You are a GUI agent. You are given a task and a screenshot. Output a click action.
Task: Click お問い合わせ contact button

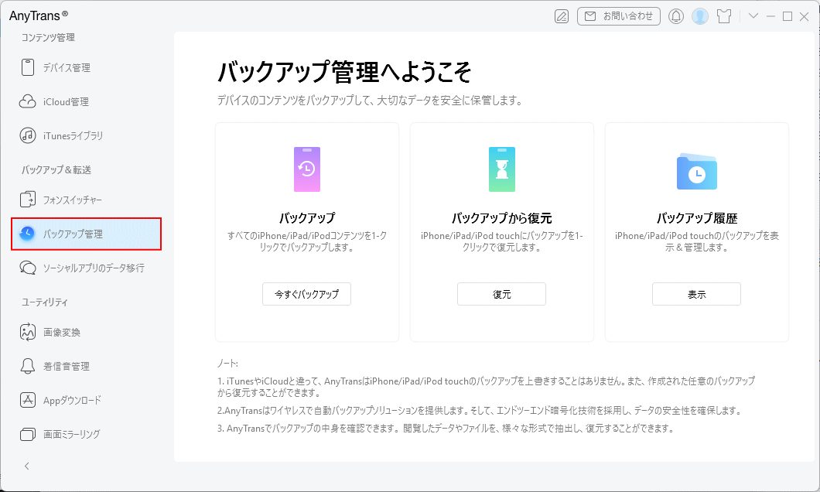[619, 16]
